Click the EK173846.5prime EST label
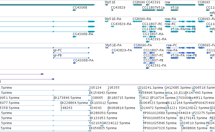This screenshot has width=215, height=132. (67, 98)
